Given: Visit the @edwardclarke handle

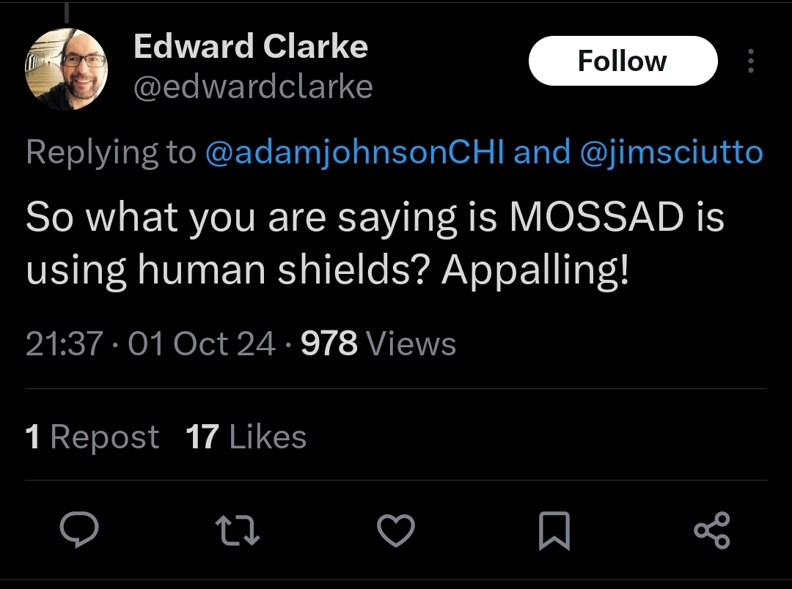Looking at the screenshot, I should click(x=253, y=86).
